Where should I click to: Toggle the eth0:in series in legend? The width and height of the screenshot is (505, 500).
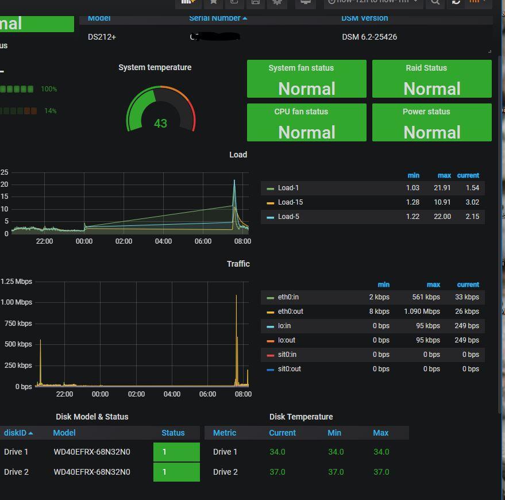pyautogui.click(x=288, y=297)
